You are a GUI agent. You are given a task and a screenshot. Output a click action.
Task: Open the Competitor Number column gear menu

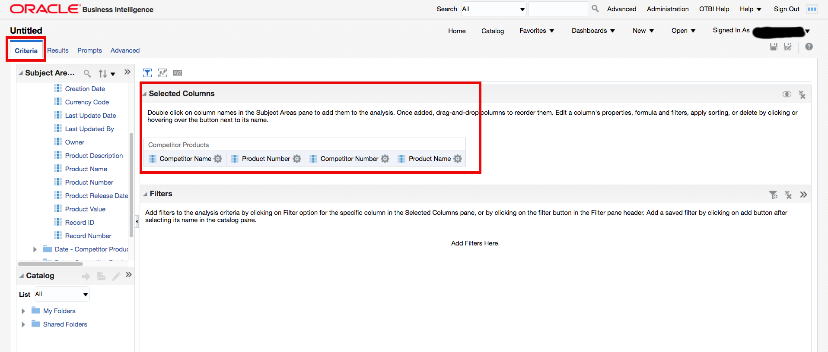385,159
